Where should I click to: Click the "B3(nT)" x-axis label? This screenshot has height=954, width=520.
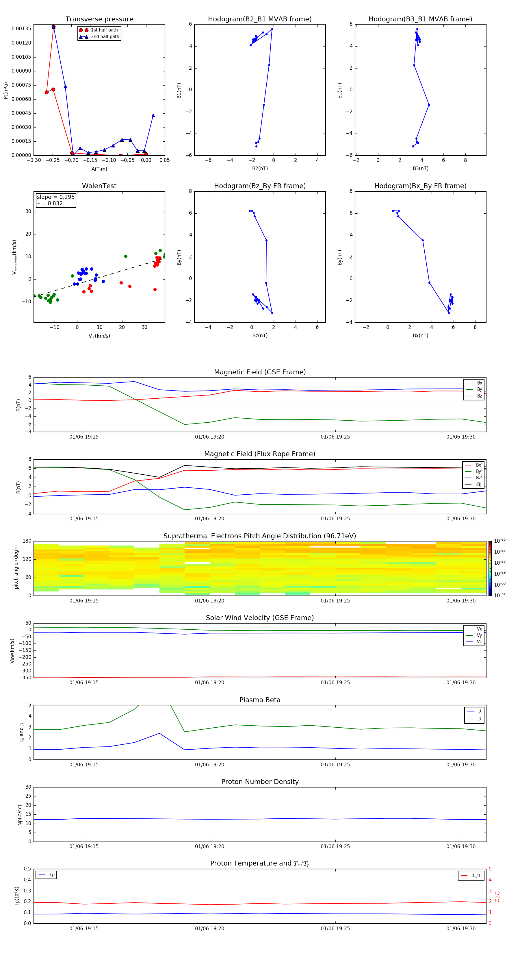[x=420, y=169]
